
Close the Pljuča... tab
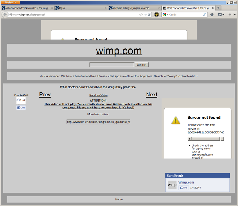(x=106, y=8)
